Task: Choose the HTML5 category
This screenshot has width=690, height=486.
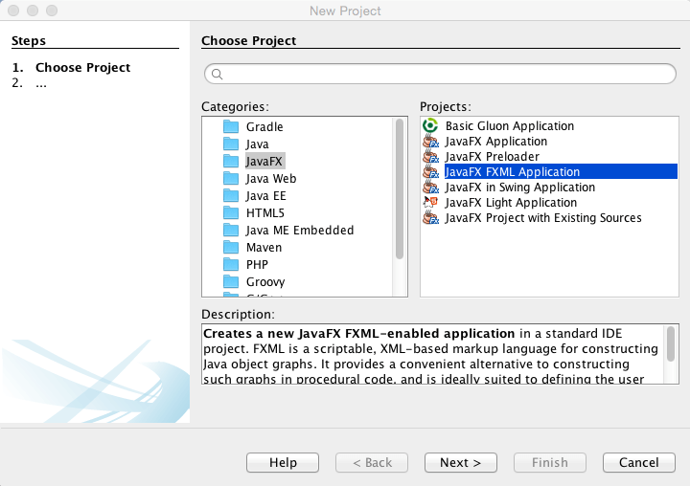Action: click(264, 213)
